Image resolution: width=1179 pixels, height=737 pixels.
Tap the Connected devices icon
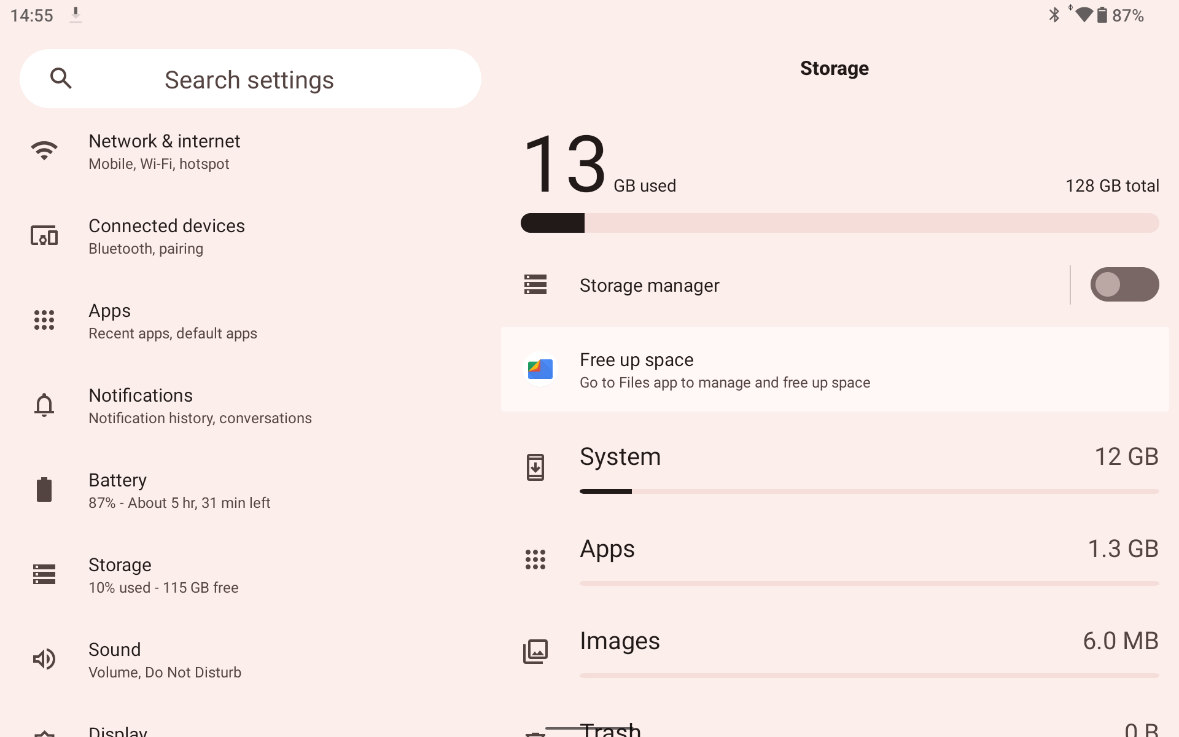click(x=44, y=236)
